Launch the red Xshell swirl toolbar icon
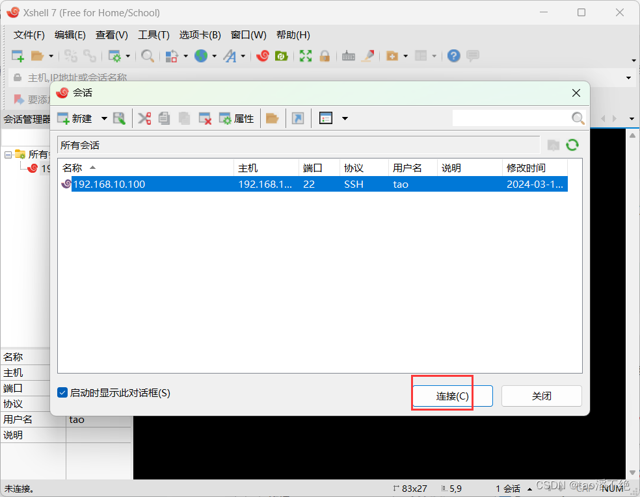 [x=263, y=56]
